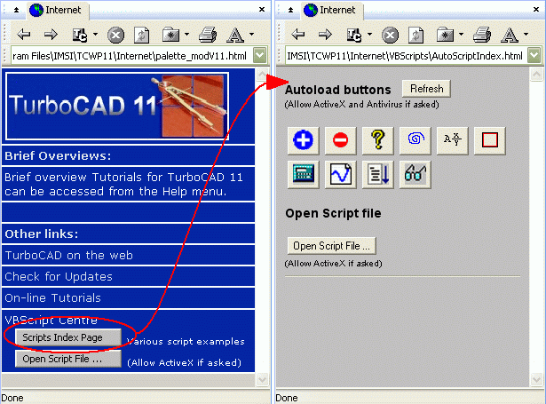Viewport: 546px width, 404px height.
Task: Click TurboCAD home icon in left palette
Action: coord(79,35)
